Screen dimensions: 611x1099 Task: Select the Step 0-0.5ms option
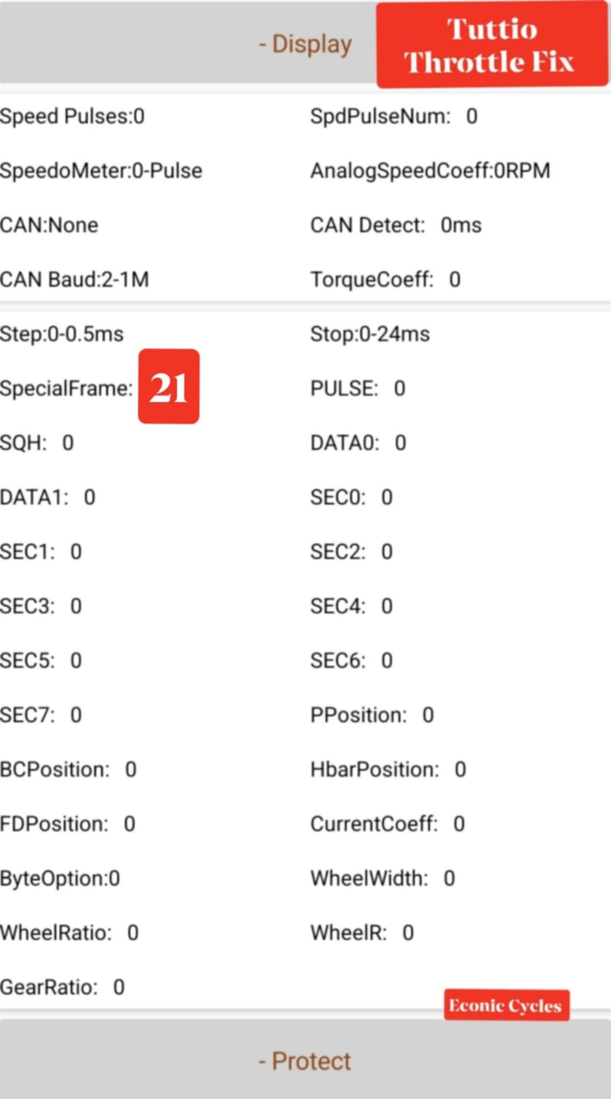tap(62, 334)
